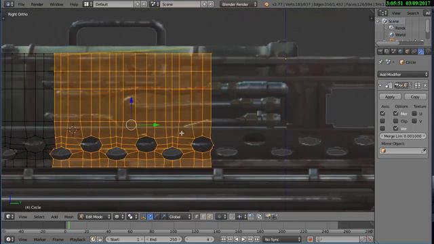Image resolution: width=434 pixels, height=244 pixels.
Task: Open the viewport Select menu
Action: point(39,217)
